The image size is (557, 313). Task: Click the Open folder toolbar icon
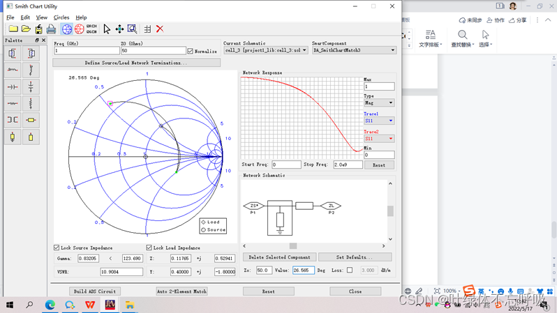tap(26, 29)
